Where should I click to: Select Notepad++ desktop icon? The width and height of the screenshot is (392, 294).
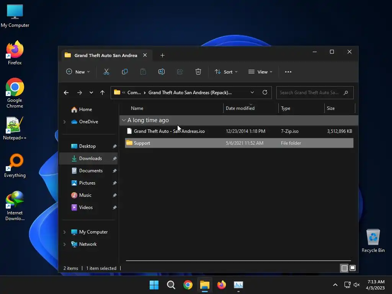[x=15, y=128]
